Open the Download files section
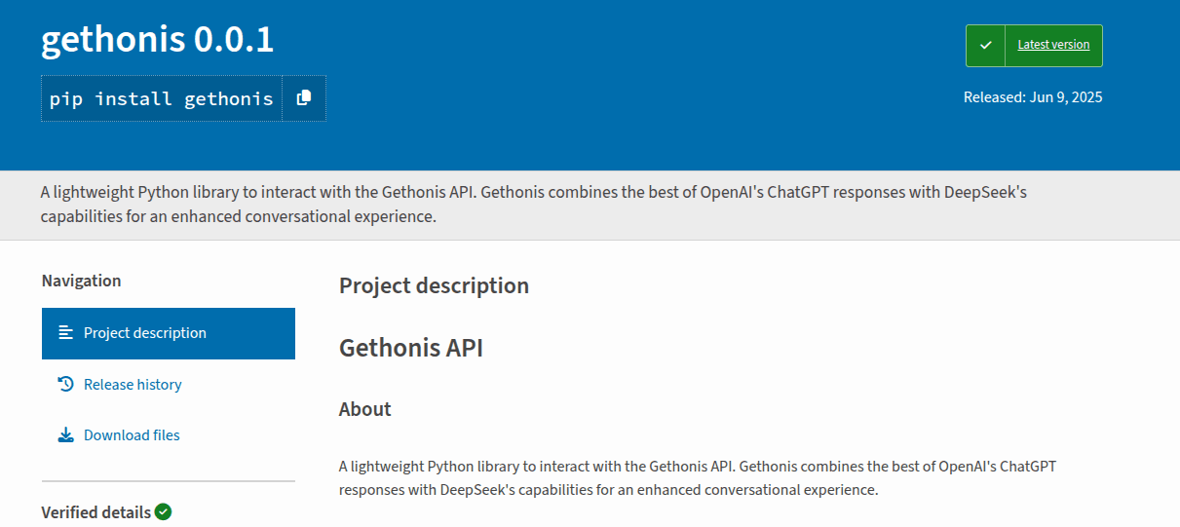The width and height of the screenshot is (1180, 527). 132,435
